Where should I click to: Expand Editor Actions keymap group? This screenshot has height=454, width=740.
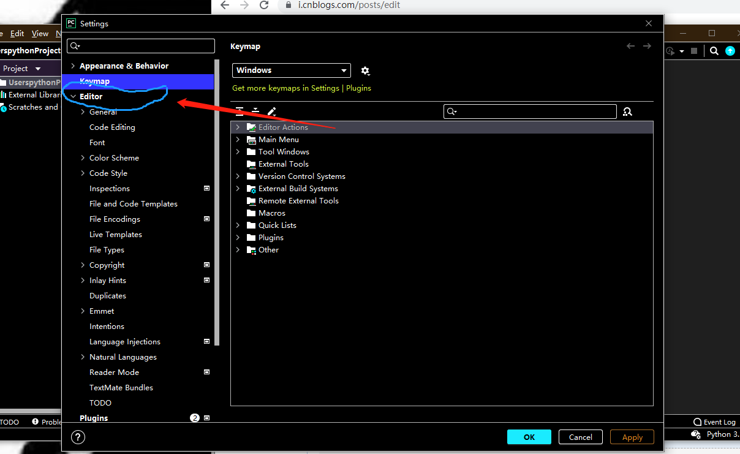(238, 127)
